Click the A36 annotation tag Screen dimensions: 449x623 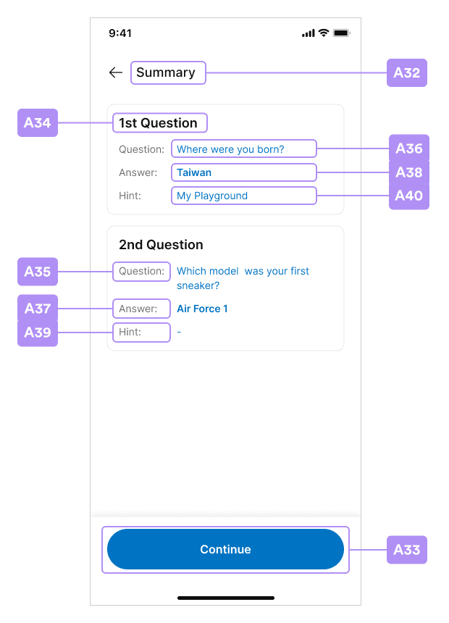409,149
